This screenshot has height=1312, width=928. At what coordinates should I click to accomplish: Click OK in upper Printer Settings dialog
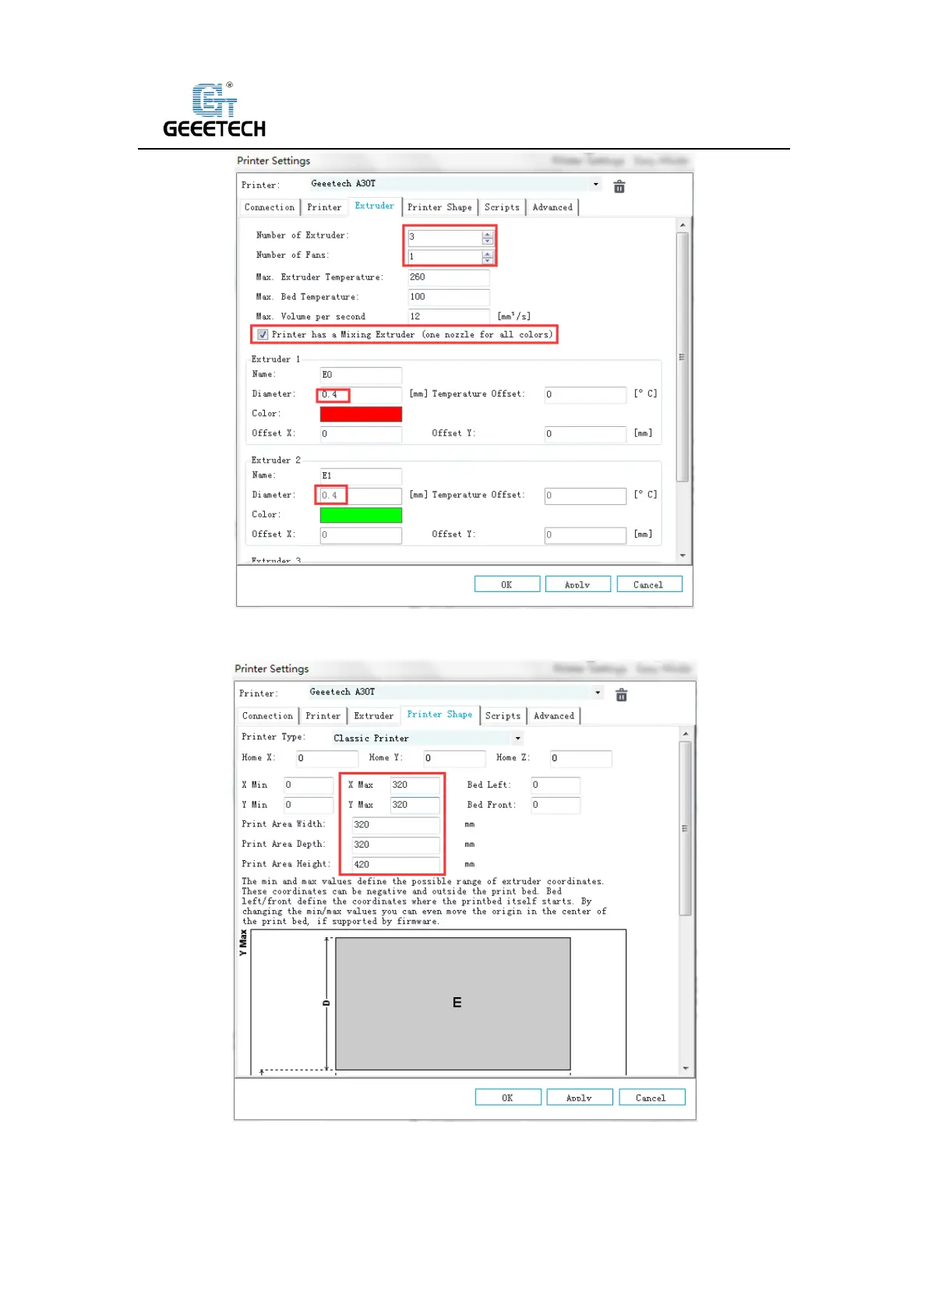click(507, 584)
